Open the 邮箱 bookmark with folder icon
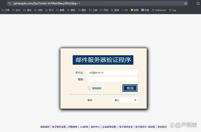201x132 pixels. click(60, 10)
